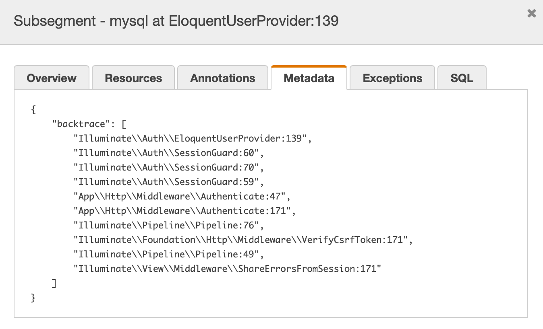Viewport: 543px width, 329px height.
Task: Select the Annotations tab
Action: (223, 78)
